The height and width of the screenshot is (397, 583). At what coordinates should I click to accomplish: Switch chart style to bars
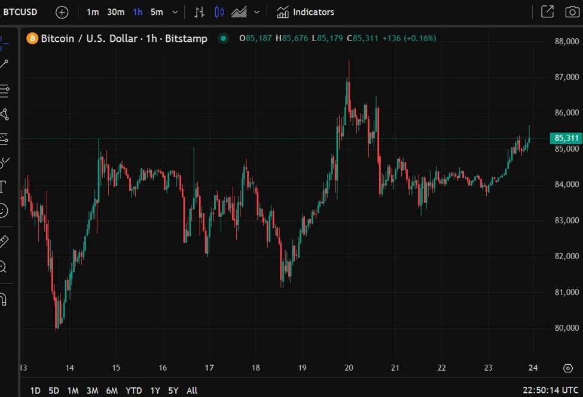(x=200, y=12)
